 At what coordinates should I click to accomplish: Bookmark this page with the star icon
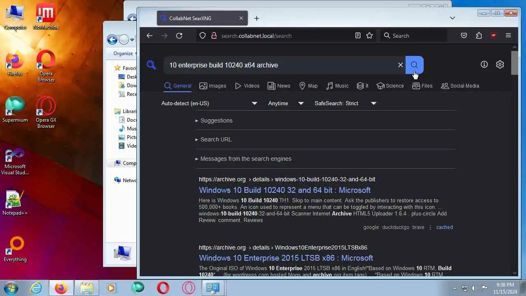(x=369, y=36)
